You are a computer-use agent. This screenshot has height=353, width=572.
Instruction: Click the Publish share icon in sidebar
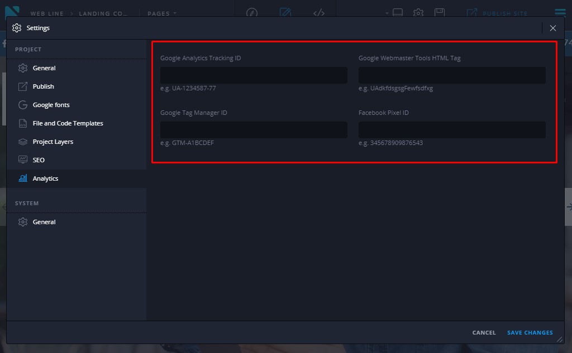coord(23,86)
